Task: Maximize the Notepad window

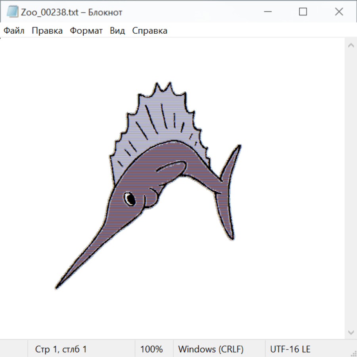Action: point(303,12)
